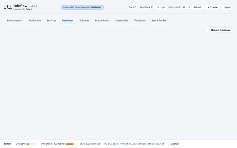The image size is (237, 148).
Task: Click the TRAEFIK OK status entry
Action: tap(135, 144)
